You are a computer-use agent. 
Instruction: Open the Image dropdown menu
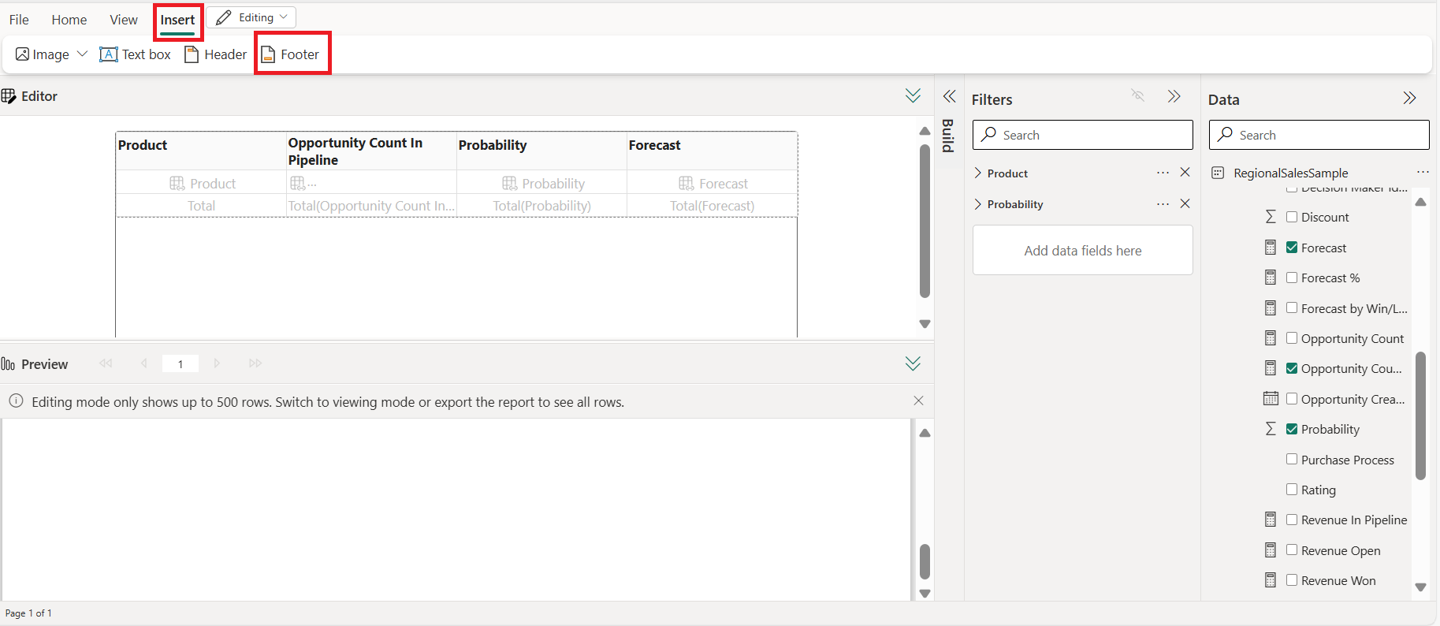(82, 54)
